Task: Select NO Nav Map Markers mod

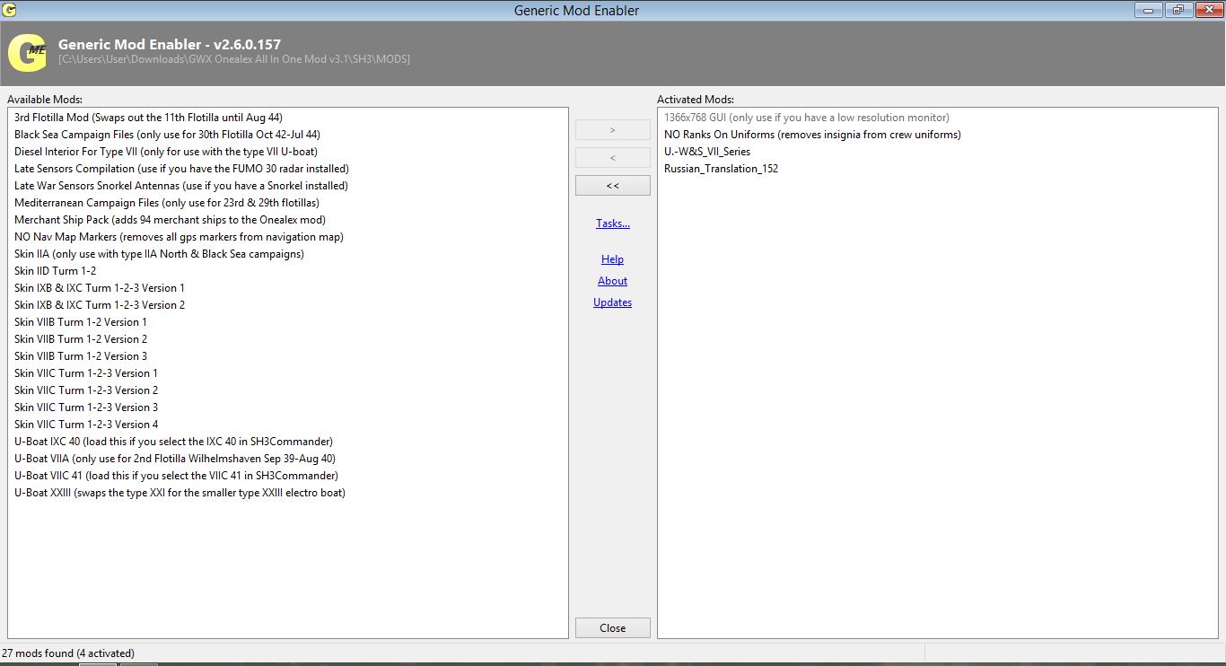Action: point(179,237)
